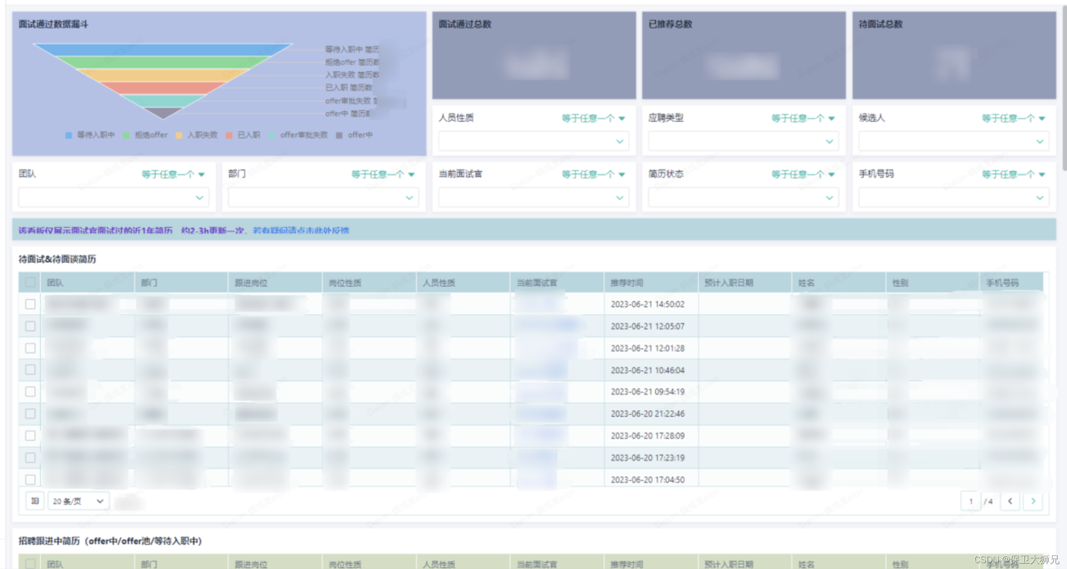Viewport: 1067px width, 569px height.
Task: Check the row with 2023-06-21 14:50:02
Action: [x=30, y=304]
